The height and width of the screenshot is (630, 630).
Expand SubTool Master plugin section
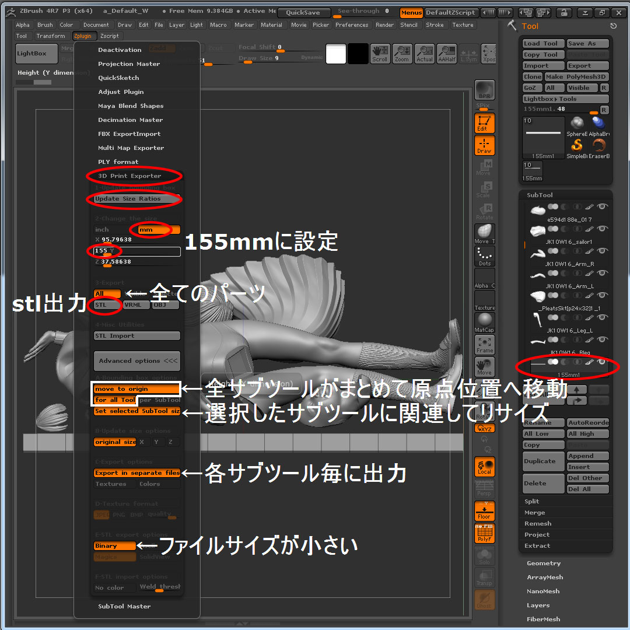124,606
